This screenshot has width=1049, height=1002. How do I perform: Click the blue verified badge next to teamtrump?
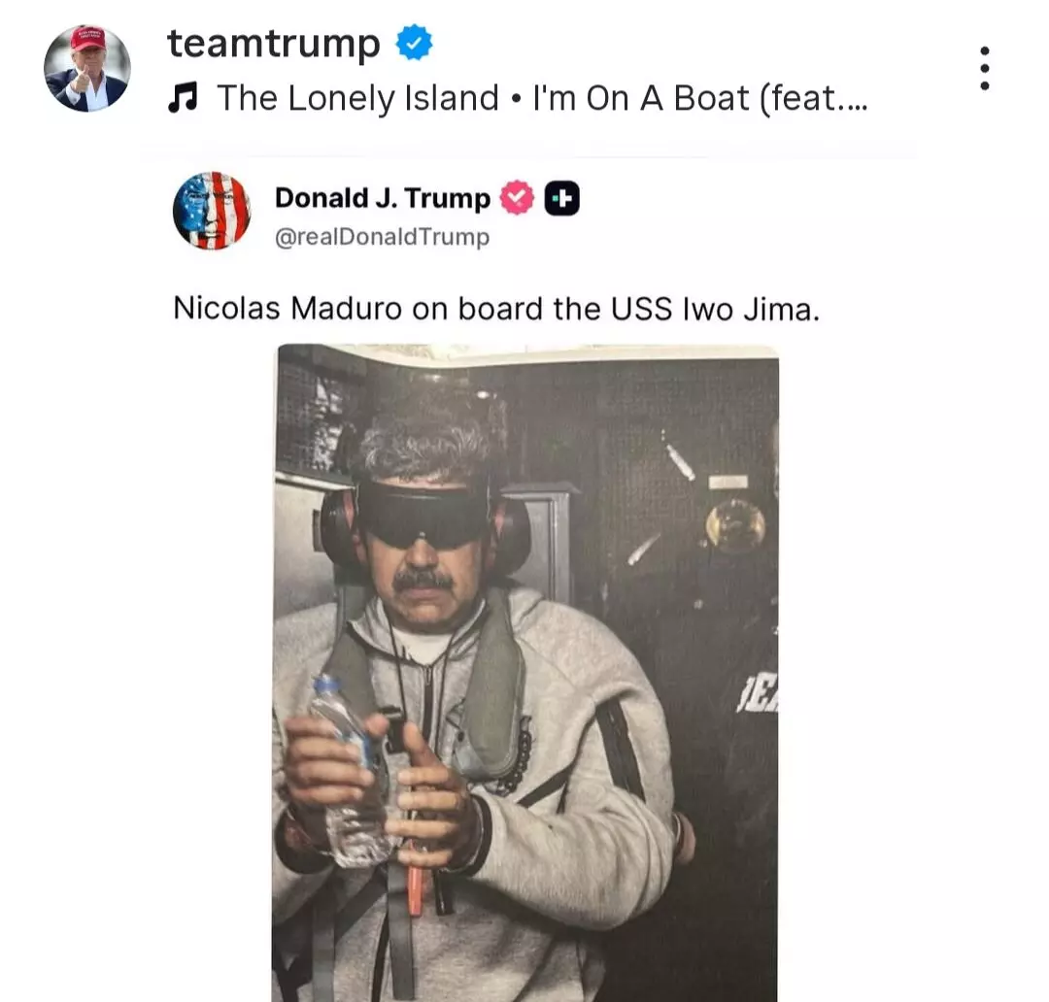pos(414,42)
